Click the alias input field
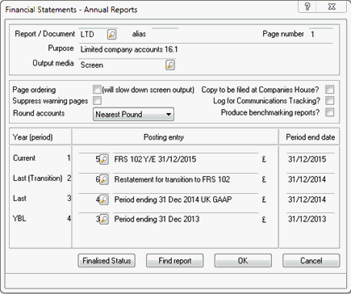The image size is (351, 294). click(x=165, y=34)
